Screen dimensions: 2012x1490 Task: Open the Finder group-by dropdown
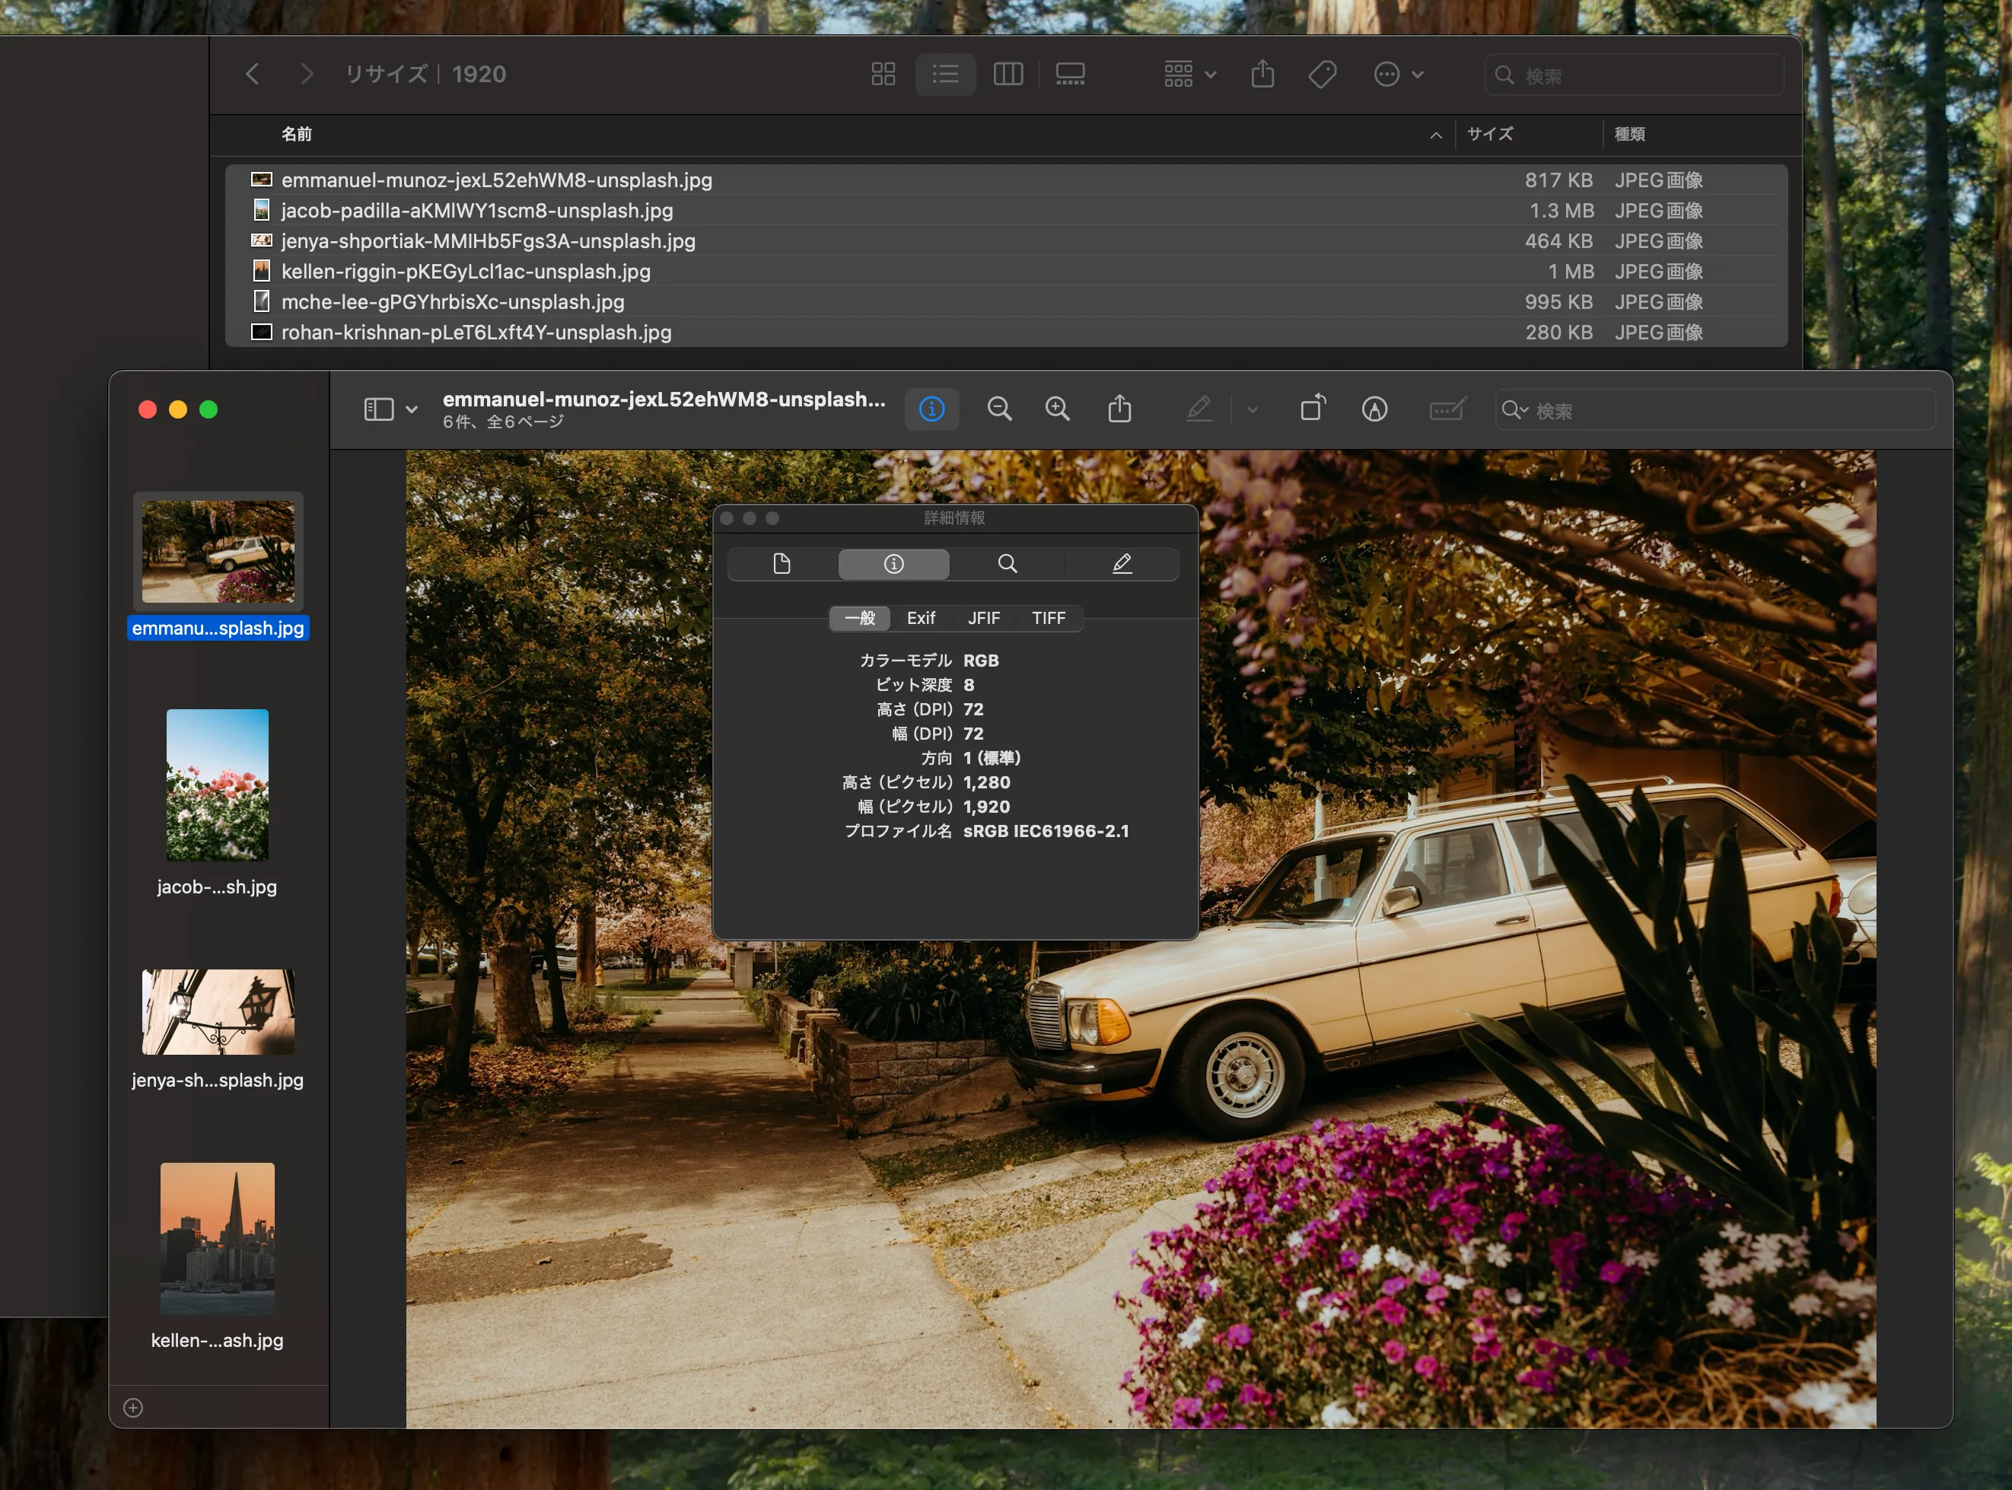pos(1189,74)
